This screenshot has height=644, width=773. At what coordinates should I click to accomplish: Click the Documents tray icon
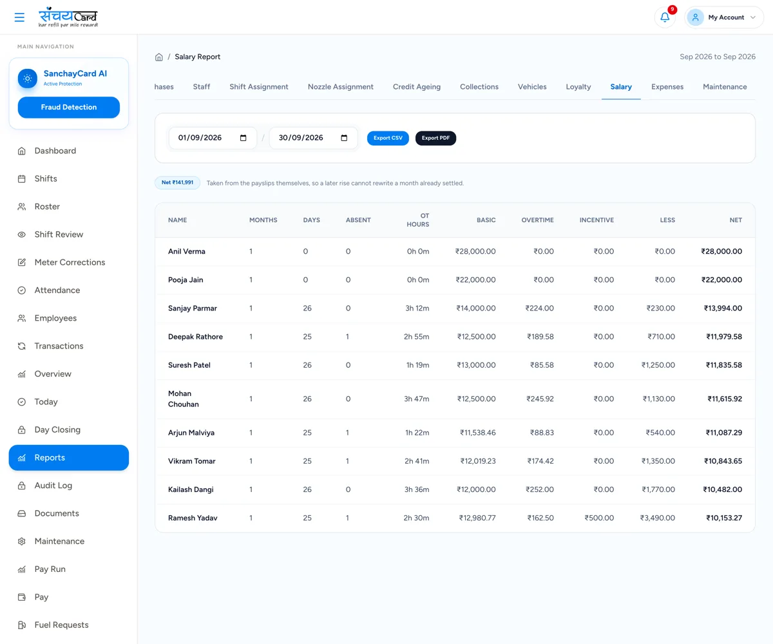click(21, 513)
